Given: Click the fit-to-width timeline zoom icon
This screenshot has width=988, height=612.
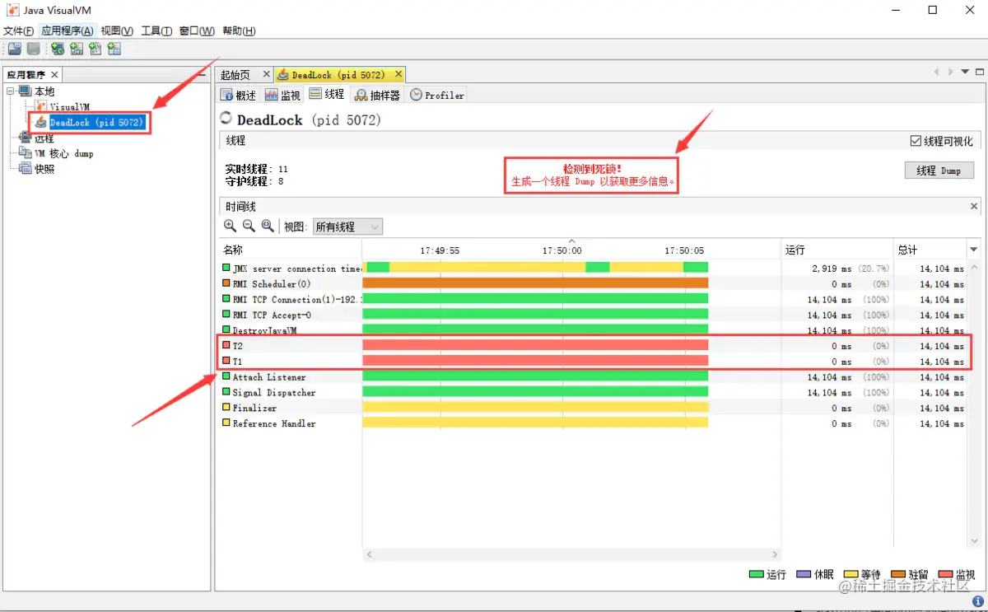Looking at the screenshot, I should (268, 226).
